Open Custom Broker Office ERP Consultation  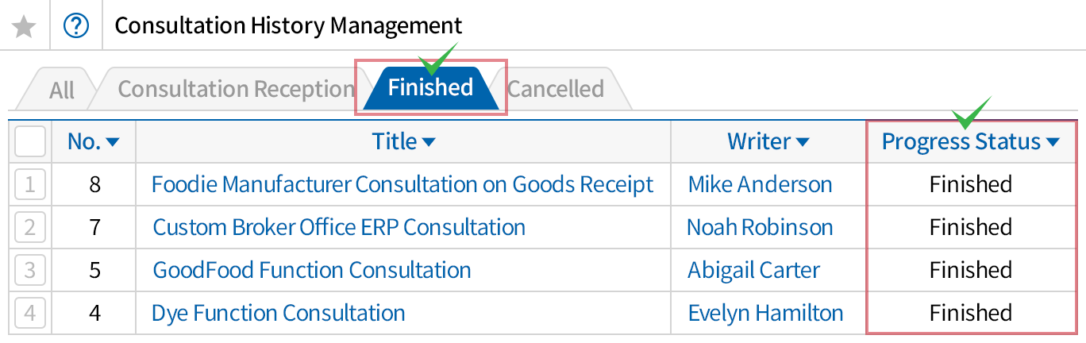pos(339,228)
